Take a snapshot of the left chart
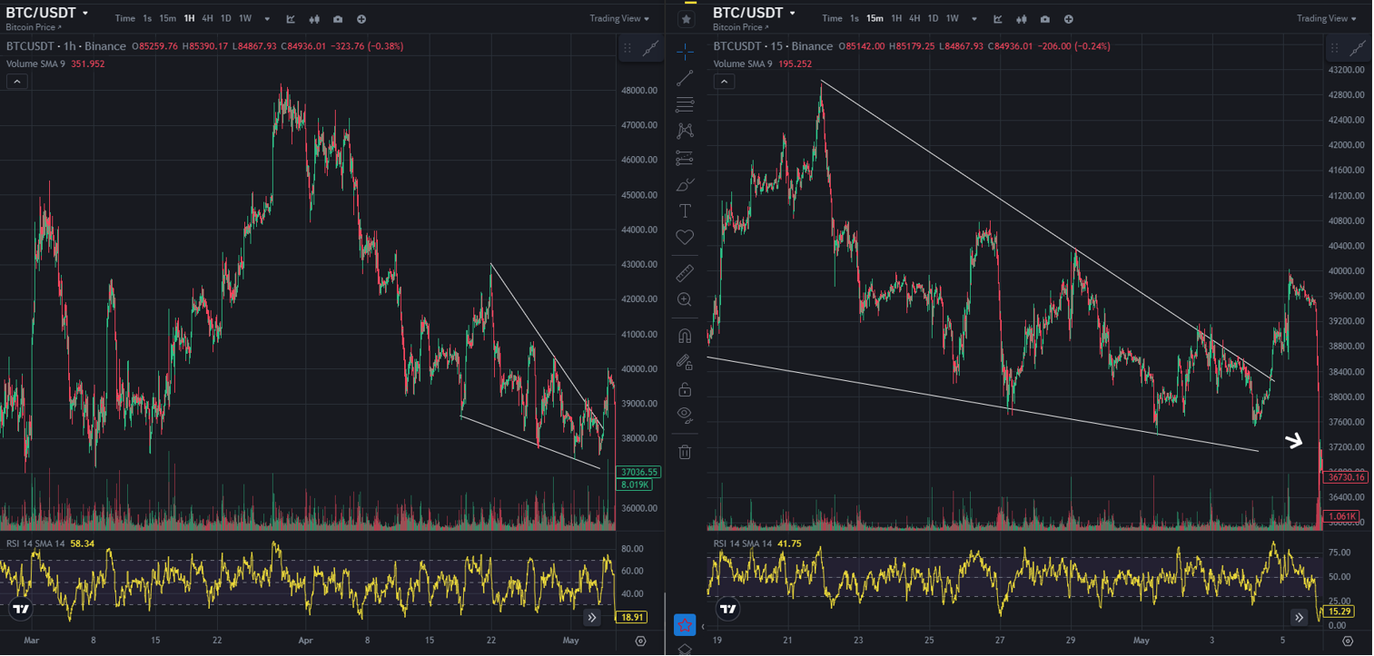 tap(338, 19)
